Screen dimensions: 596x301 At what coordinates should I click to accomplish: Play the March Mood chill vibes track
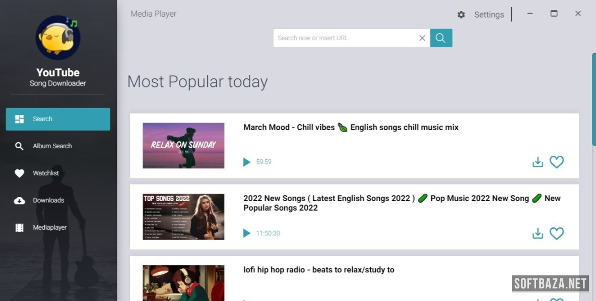(x=247, y=162)
